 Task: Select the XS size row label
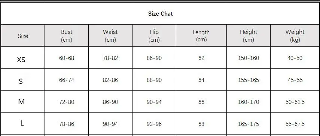coord(21,60)
